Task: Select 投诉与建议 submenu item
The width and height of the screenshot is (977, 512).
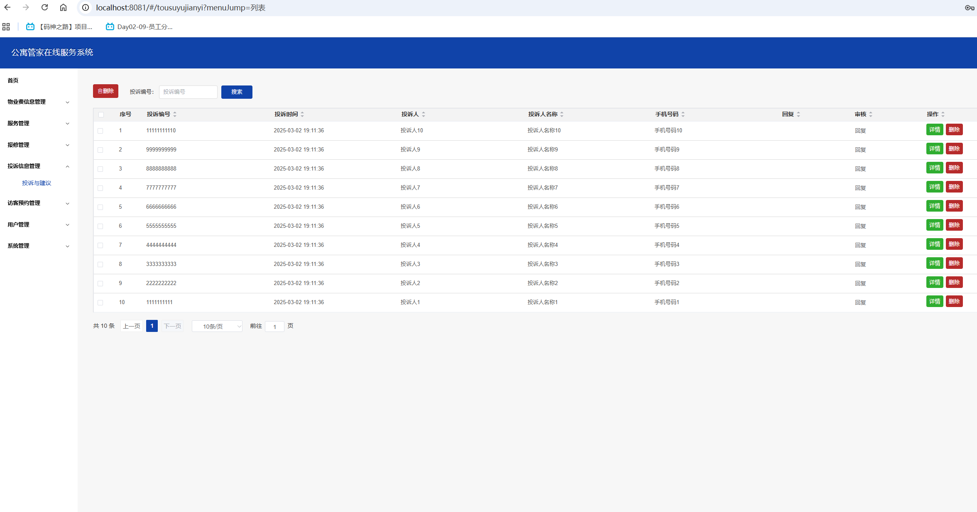Action: pyautogui.click(x=37, y=183)
